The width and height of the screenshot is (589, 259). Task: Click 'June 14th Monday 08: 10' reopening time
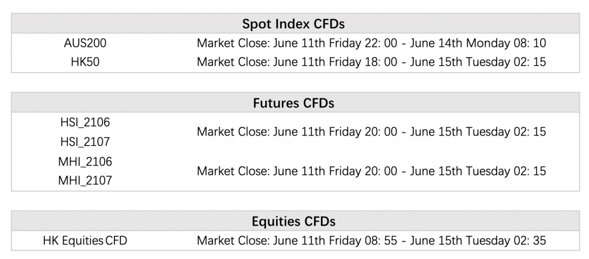[x=478, y=43]
